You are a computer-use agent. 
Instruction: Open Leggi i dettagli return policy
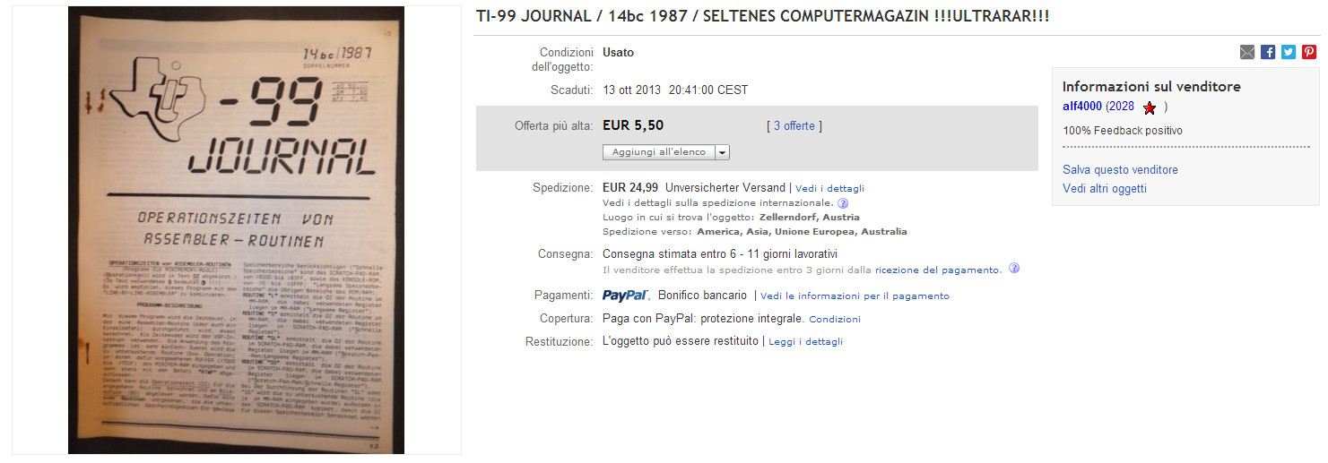coord(805,341)
